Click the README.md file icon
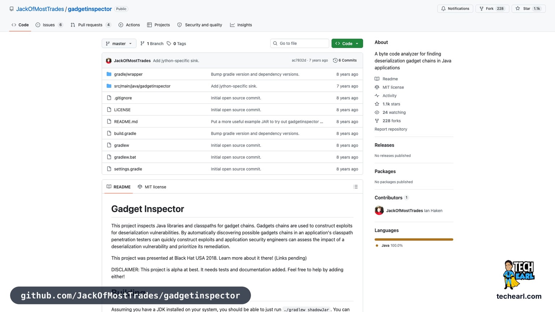 click(x=109, y=122)
